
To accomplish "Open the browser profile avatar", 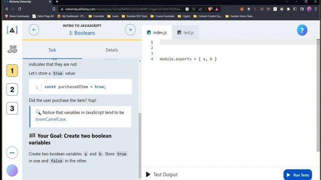I will tap(309, 9).
